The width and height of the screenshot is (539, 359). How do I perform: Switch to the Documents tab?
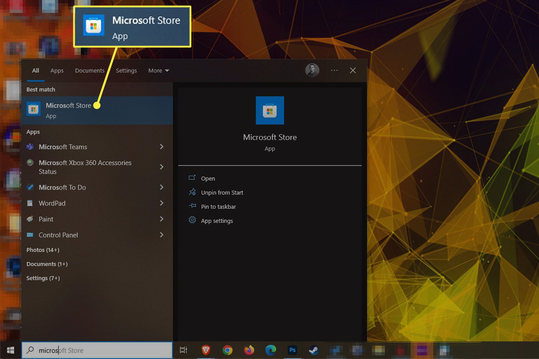89,71
